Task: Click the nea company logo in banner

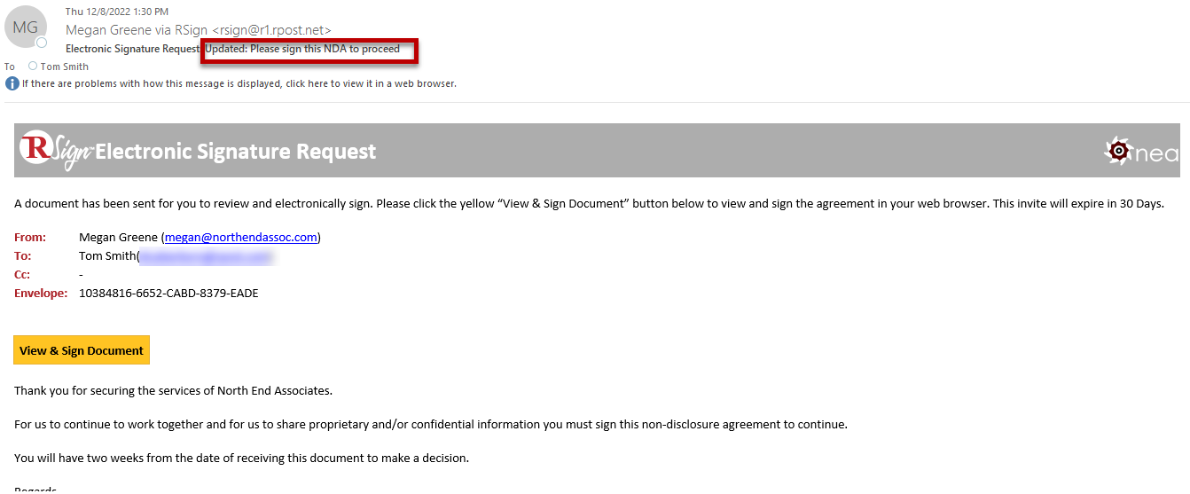Action: 1141,152
